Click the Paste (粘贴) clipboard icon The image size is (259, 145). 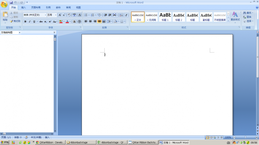(5, 15)
